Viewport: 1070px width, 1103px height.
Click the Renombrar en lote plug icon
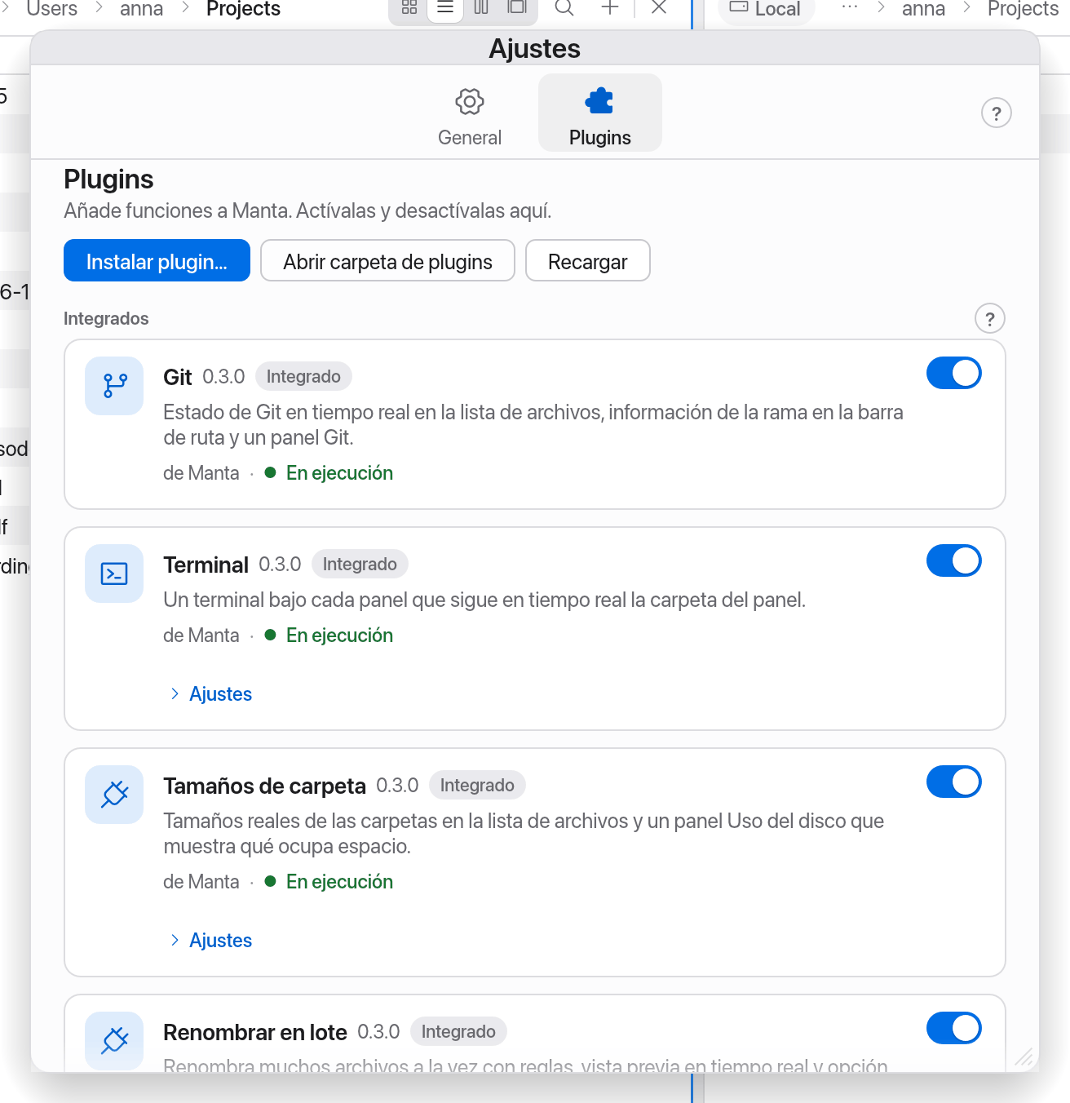(x=114, y=1041)
